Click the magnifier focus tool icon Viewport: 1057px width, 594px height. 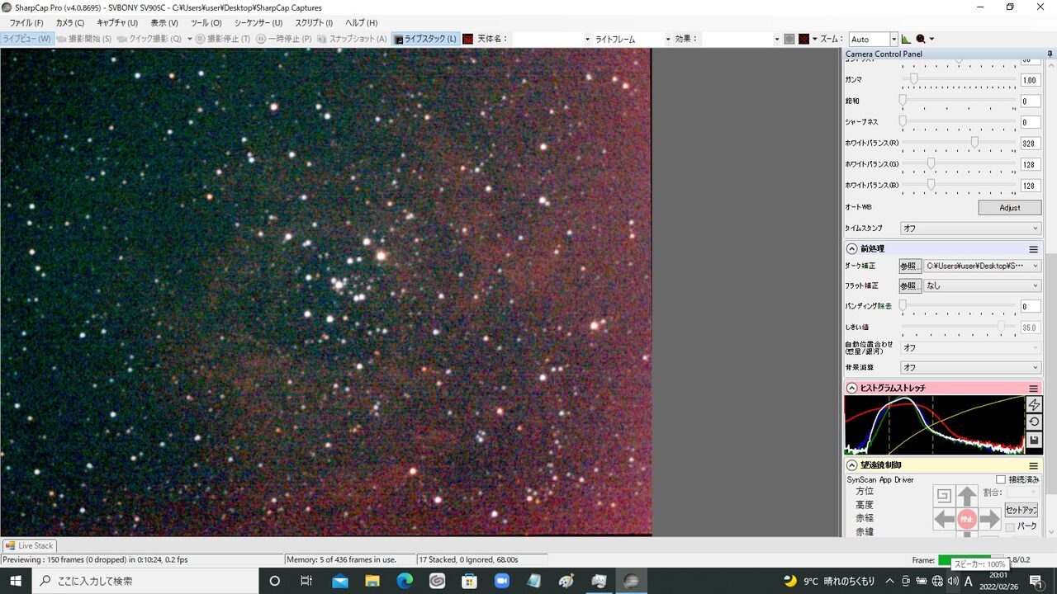tap(921, 39)
